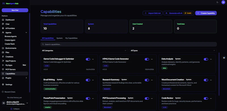
Task: Open options menu for HTML5 Game Code Generator
Action: pyautogui.click(x=152, y=59)
